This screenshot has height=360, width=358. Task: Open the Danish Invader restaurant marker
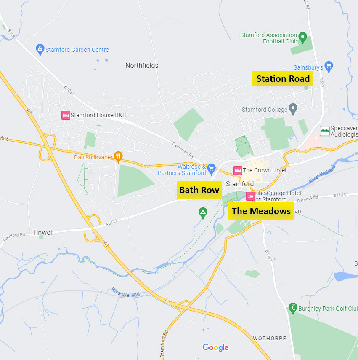pyautogui.click(x=118, y=157)
